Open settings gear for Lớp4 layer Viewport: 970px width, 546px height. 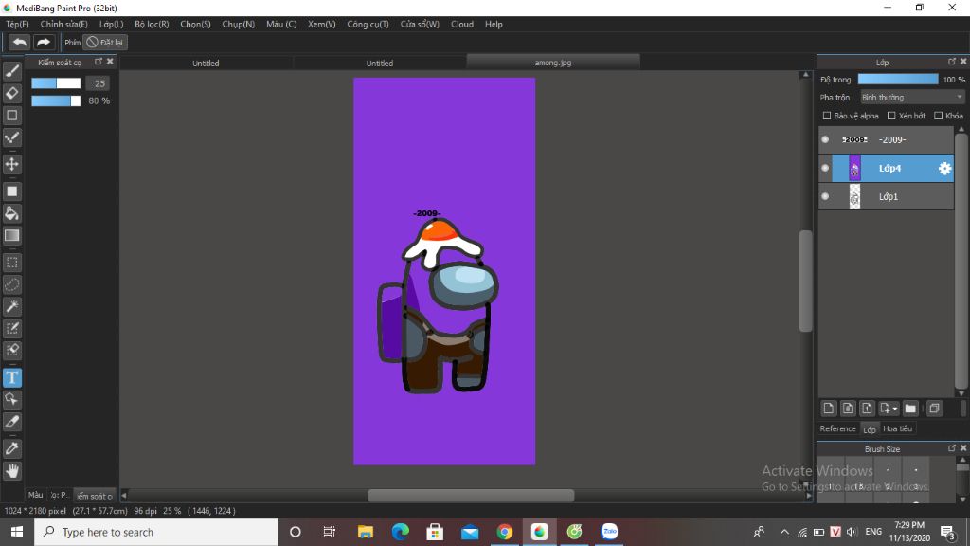[944, 169]
